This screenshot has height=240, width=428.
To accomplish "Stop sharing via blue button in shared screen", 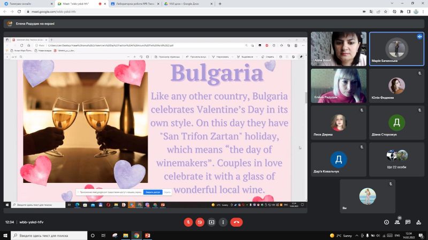I will click(x=152, y=192).
